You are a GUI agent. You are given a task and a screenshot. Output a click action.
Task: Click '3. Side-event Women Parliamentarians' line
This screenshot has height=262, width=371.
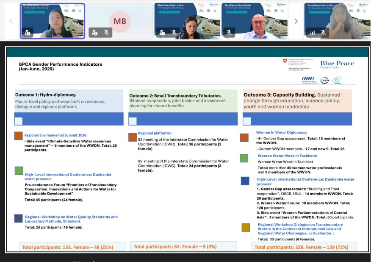click(305, 215)
